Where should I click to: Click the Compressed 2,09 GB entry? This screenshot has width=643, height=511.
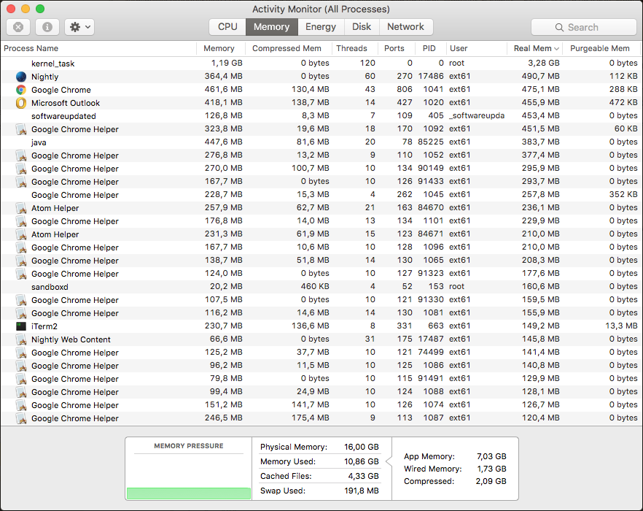click(455, 481)
